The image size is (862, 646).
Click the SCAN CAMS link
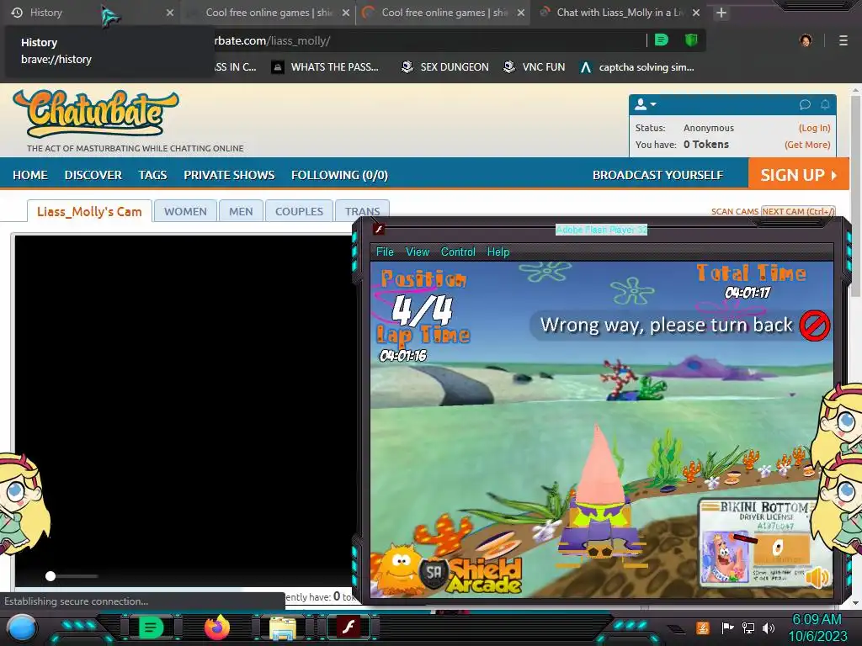tap(734, 211)
